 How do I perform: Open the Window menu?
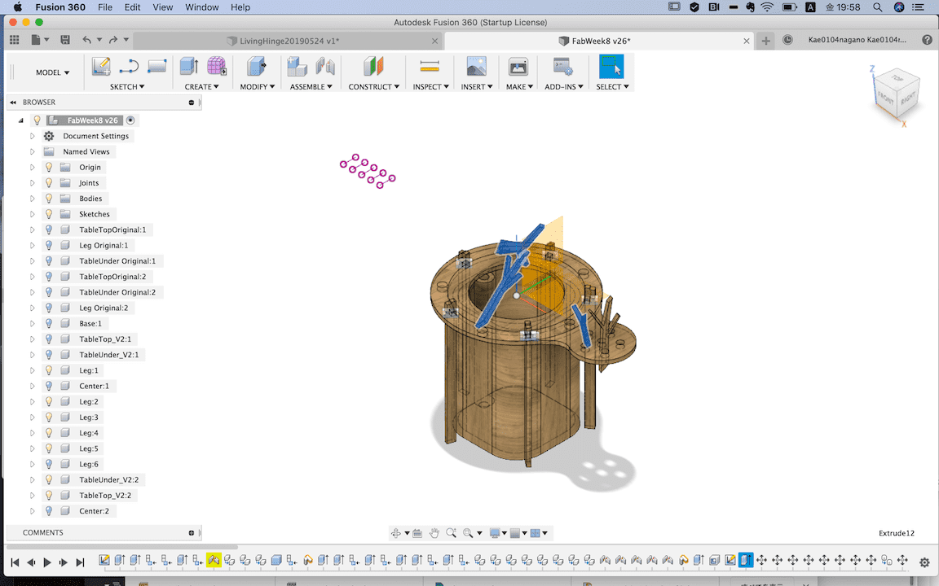[202, 7]
